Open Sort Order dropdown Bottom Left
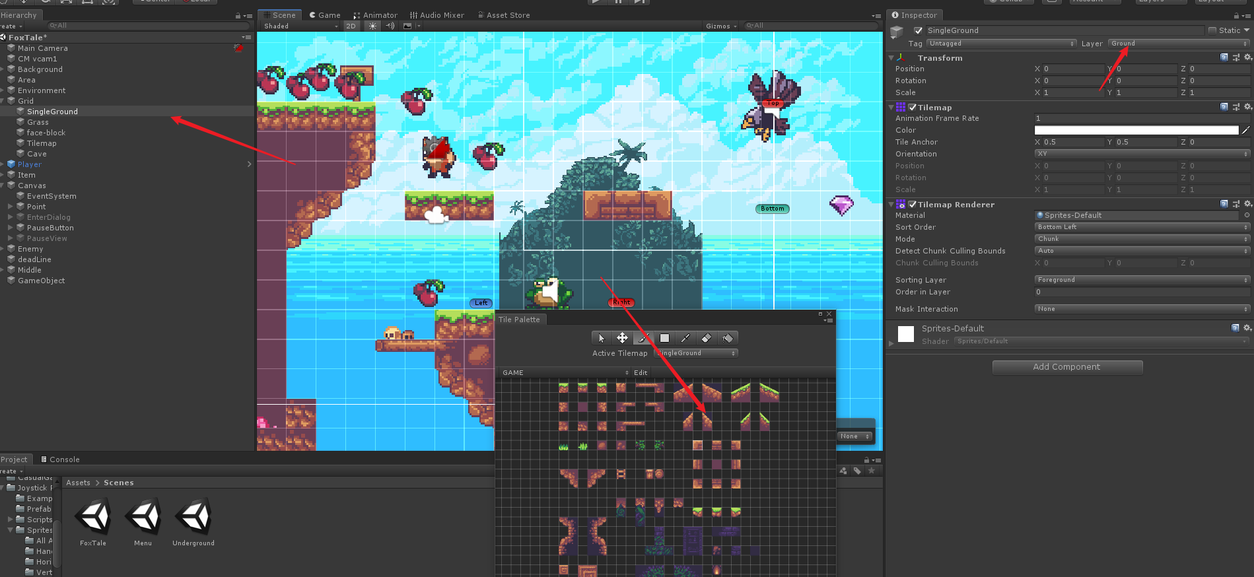1254x577 pixels. [x=1142, y=227]
